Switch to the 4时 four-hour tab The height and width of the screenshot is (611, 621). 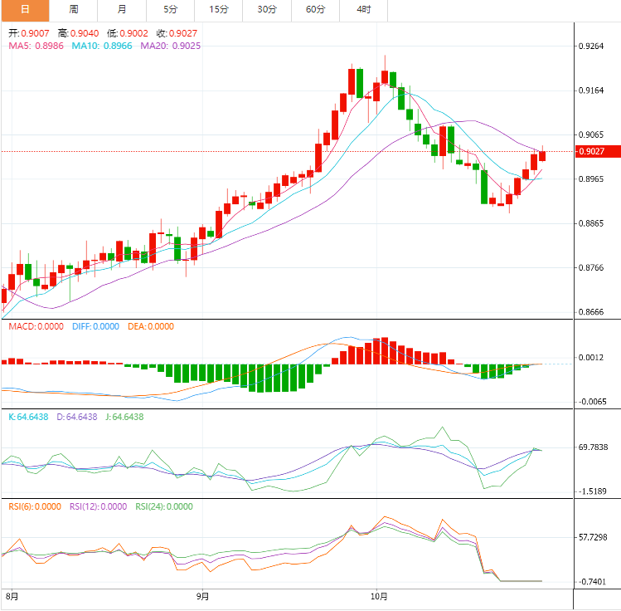tap(364, 10)
